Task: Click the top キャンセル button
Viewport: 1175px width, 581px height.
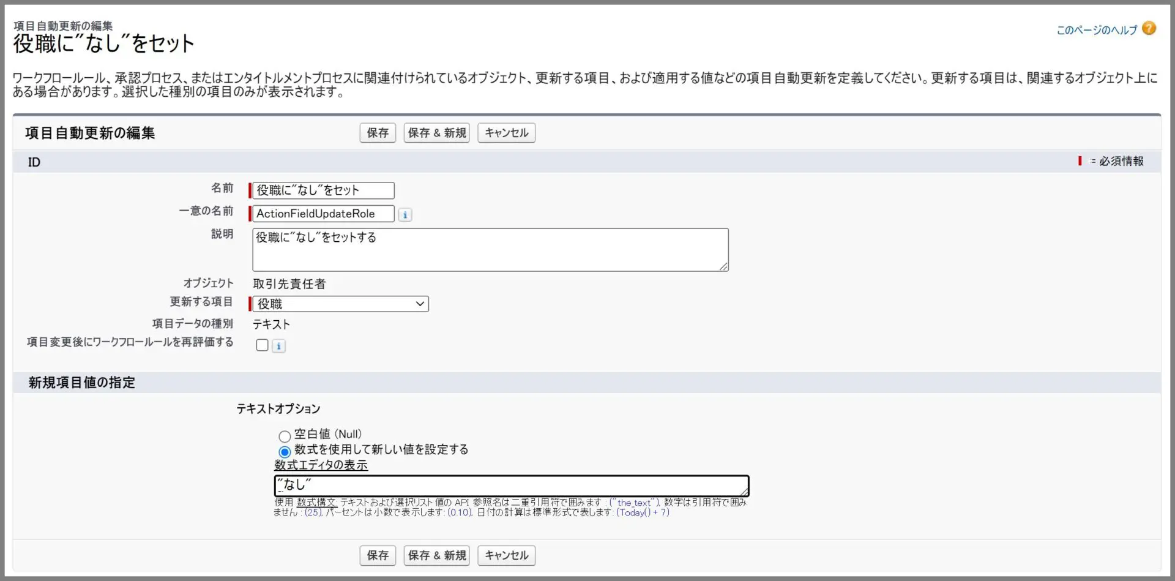Action: 506,133
